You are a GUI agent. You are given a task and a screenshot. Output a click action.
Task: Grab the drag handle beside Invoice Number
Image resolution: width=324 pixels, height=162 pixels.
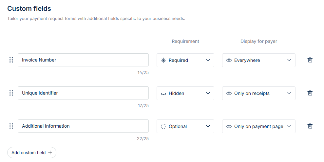(11, 60)
